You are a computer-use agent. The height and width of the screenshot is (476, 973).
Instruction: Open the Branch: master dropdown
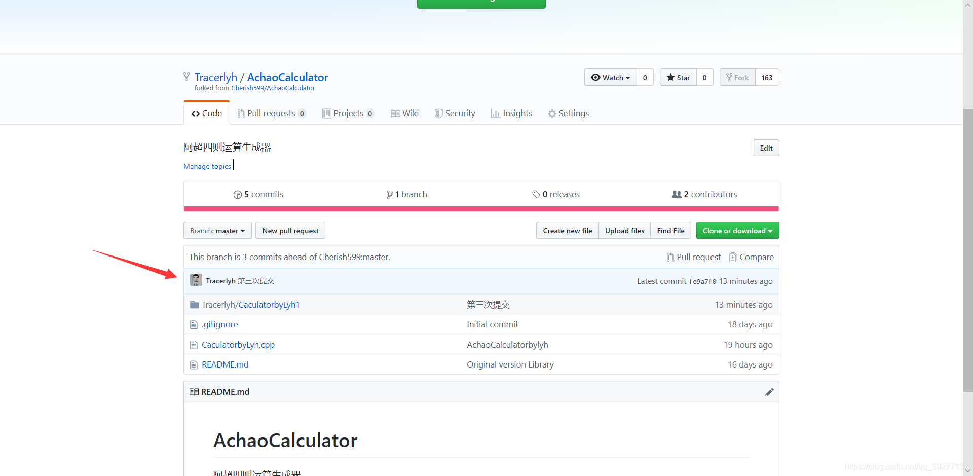tap(217, 231)
